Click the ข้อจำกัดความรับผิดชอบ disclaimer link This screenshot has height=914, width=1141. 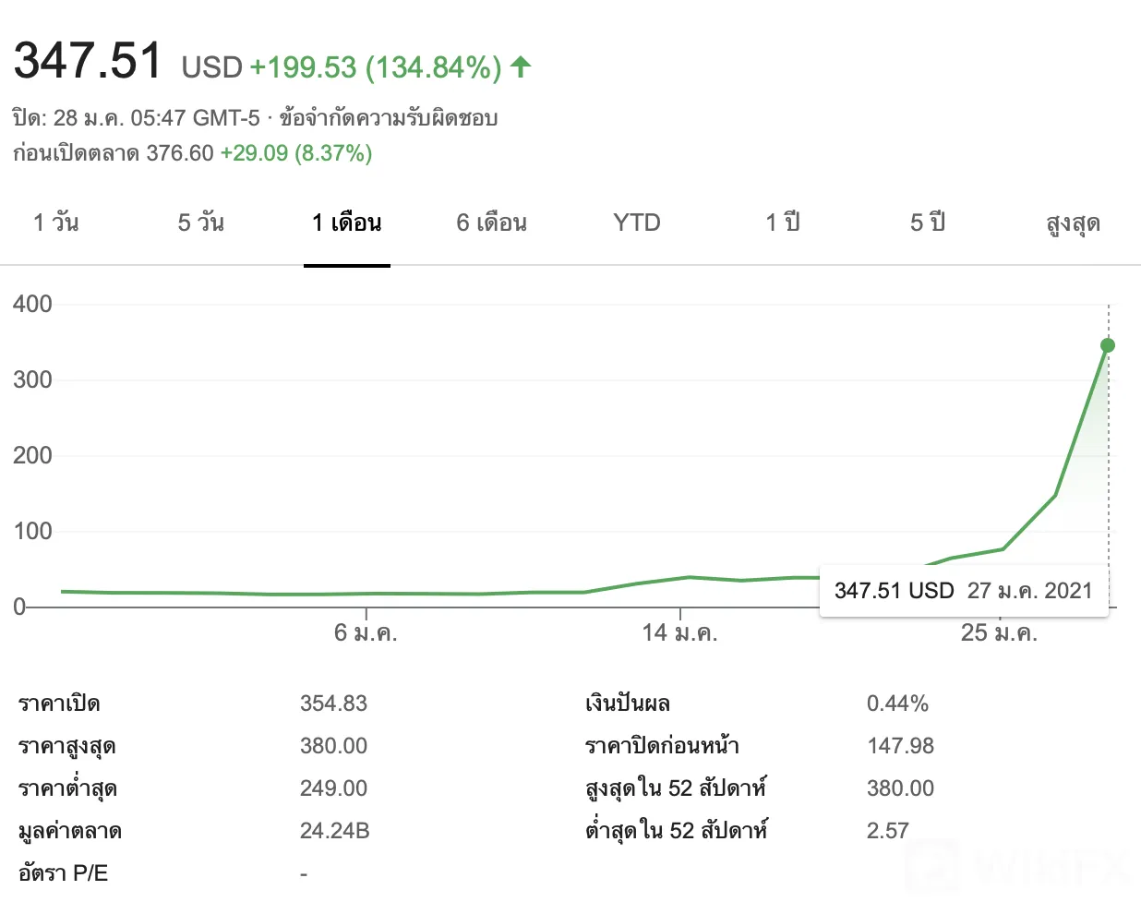tap(389, 118)
